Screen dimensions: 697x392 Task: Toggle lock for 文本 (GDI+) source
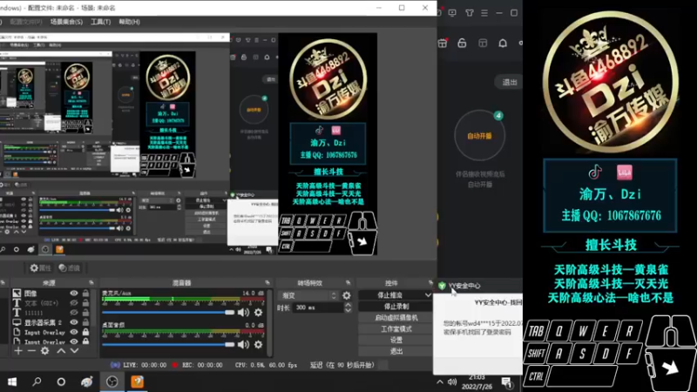[85, 302]
